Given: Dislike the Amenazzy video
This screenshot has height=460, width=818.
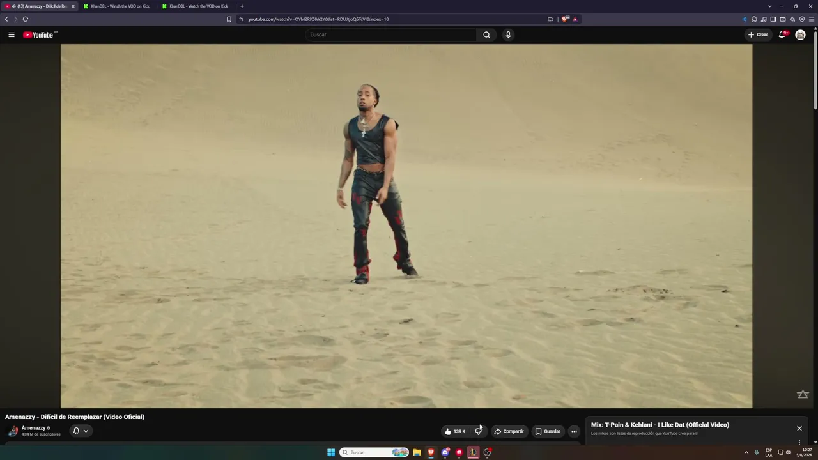Looking at the screenshot, I should tap(479, 431).
